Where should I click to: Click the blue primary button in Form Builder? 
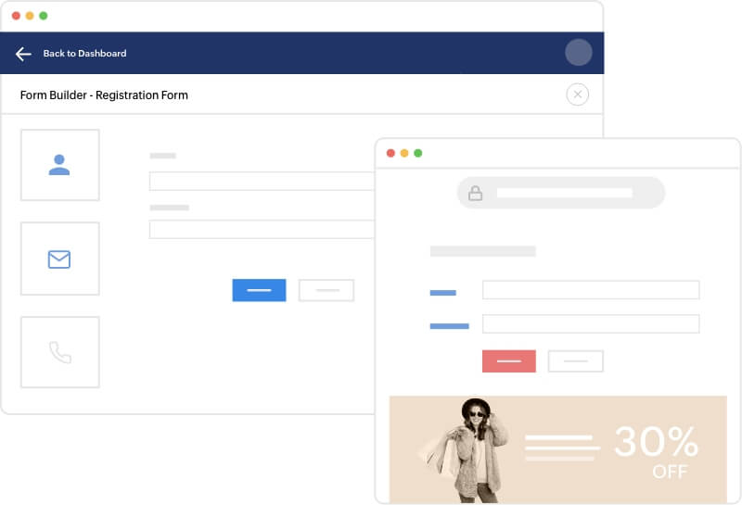point(259,290)
